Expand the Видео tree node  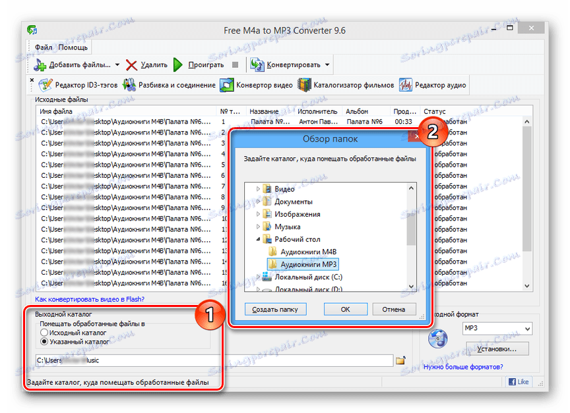pyautogui.click(x=258, y=189)
